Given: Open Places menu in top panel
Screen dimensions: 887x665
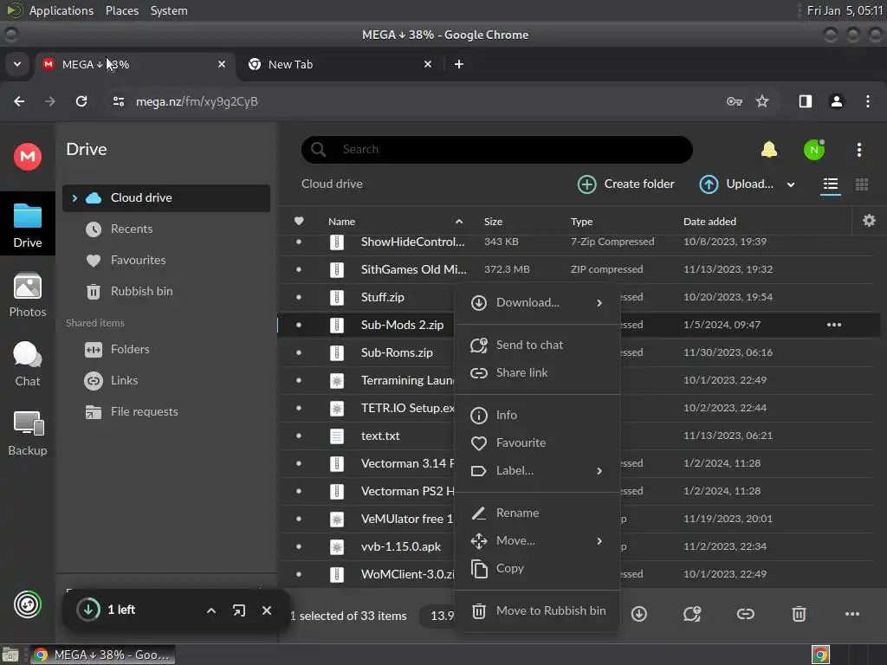Looking at the screenshot, I should coord(122,10).
